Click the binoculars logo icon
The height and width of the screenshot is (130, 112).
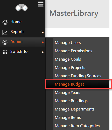pos(22,7)
